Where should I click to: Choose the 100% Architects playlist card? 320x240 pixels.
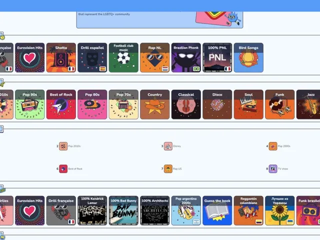click(x=154, y=210)
